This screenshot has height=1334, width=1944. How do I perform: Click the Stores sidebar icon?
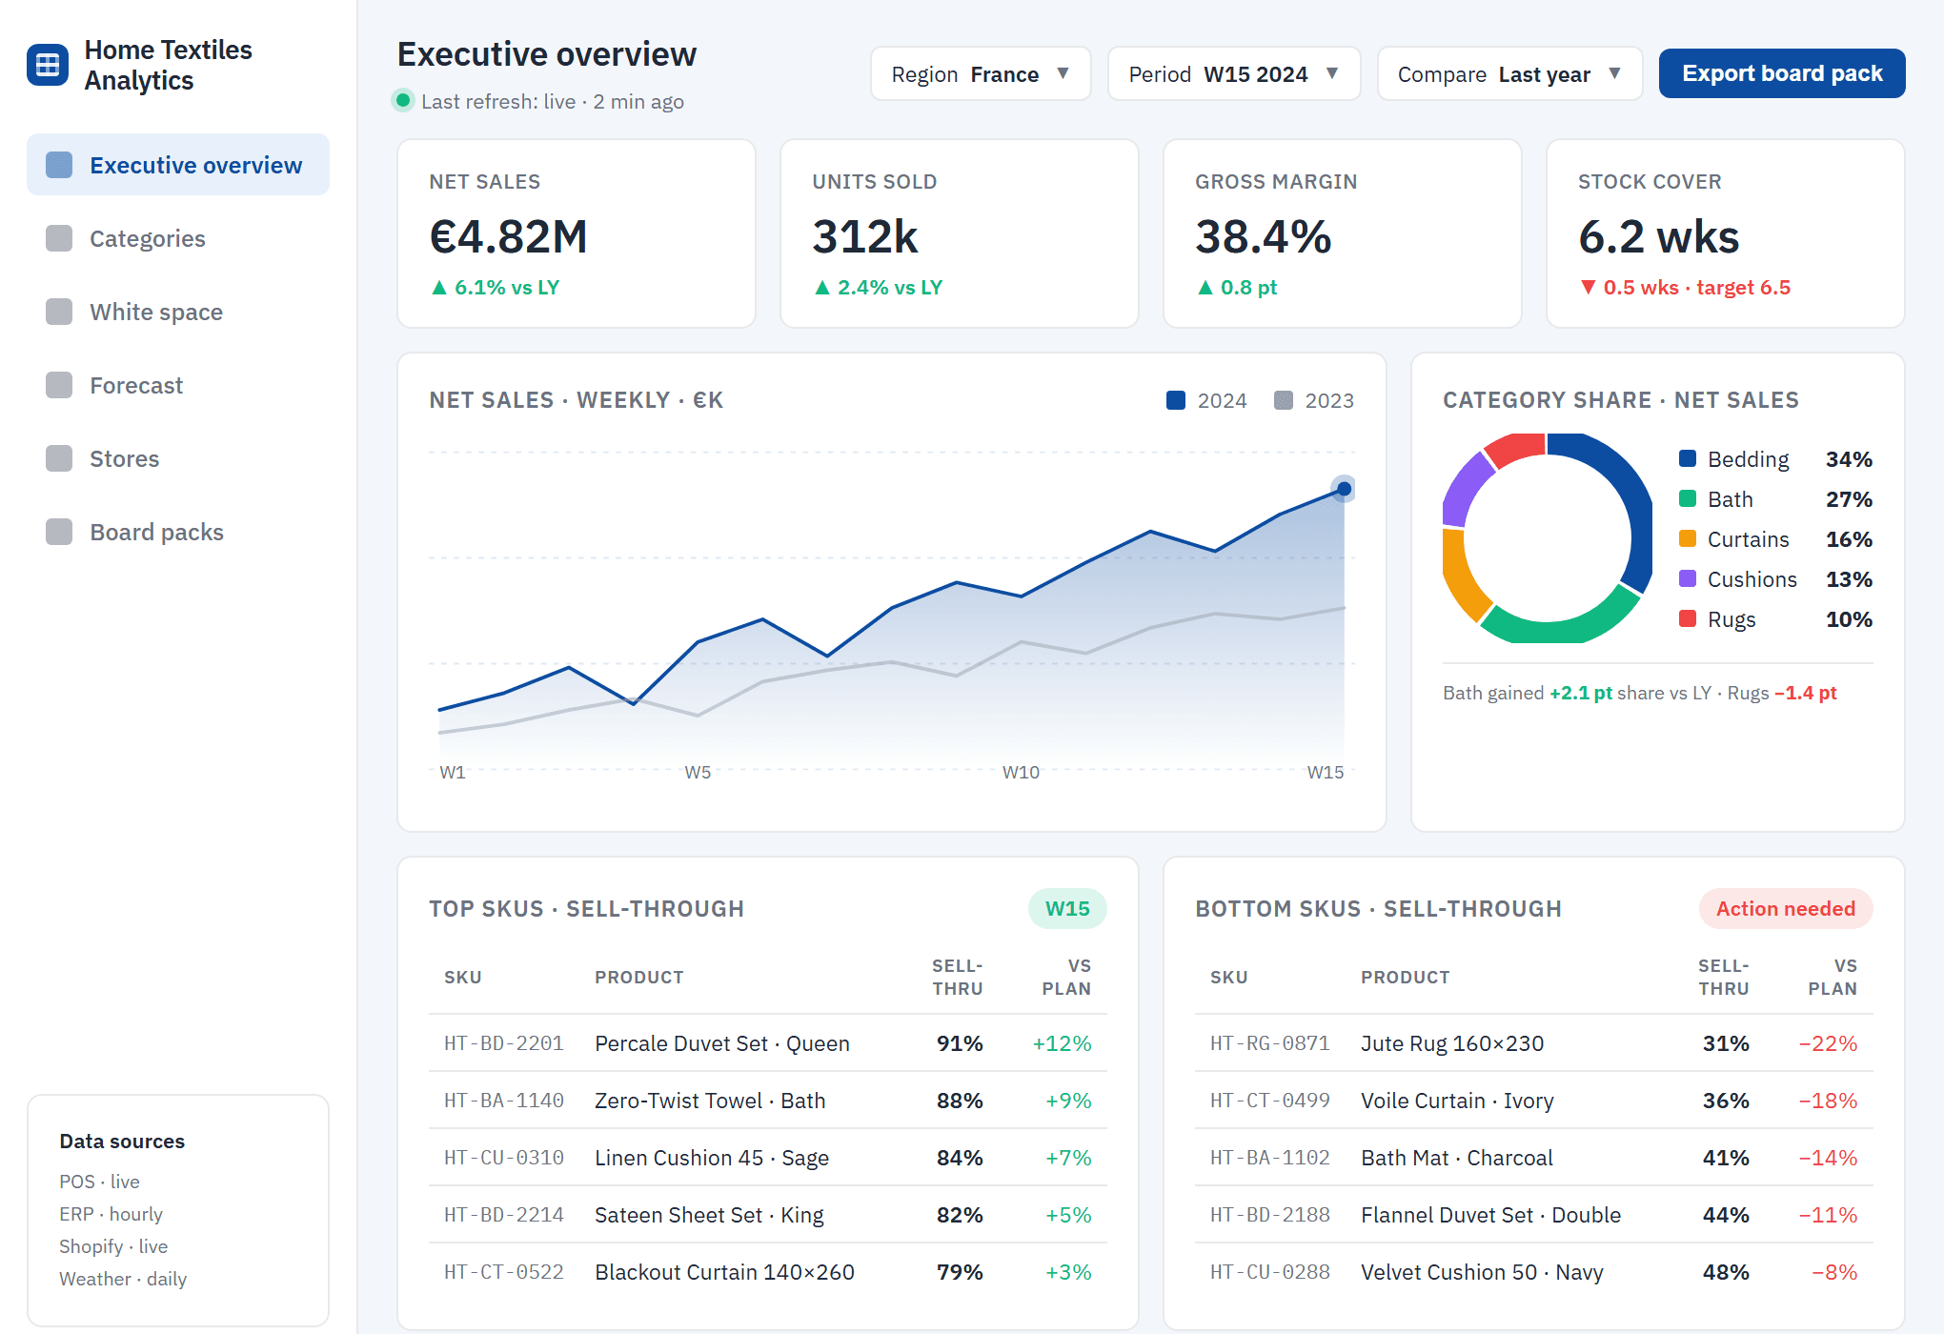pos(59,458)
